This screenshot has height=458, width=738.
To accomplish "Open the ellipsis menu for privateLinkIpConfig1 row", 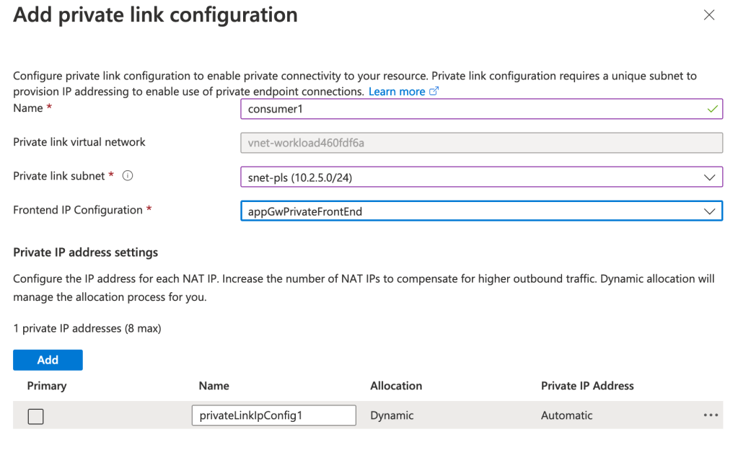I will click(711, 415).
